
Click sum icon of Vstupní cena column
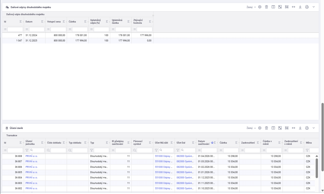pos(64,22)
